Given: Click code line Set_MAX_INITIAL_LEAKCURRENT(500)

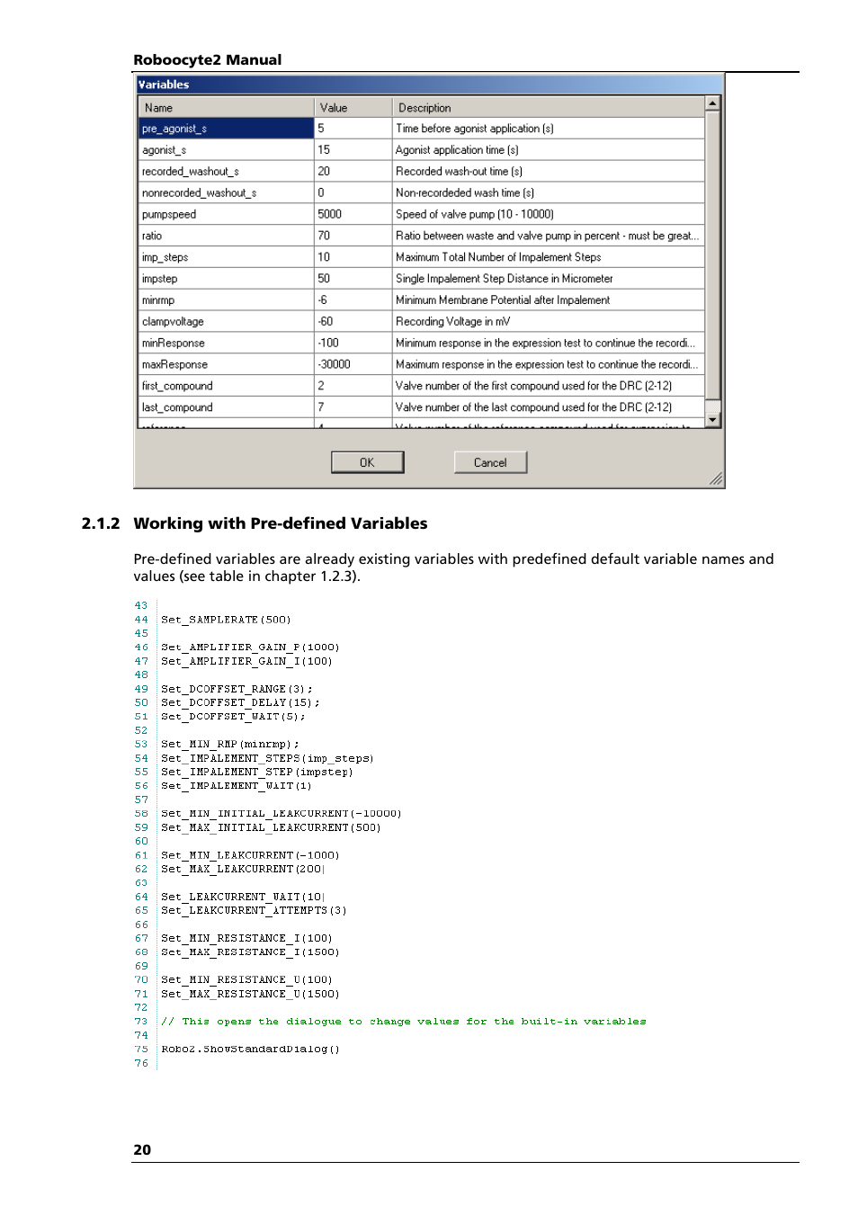Looking at the screenshot, I should tap(271, 827).
